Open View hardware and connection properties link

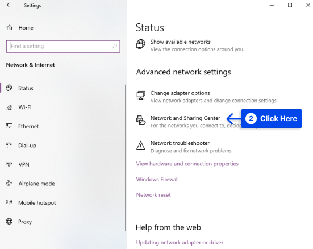187,164
